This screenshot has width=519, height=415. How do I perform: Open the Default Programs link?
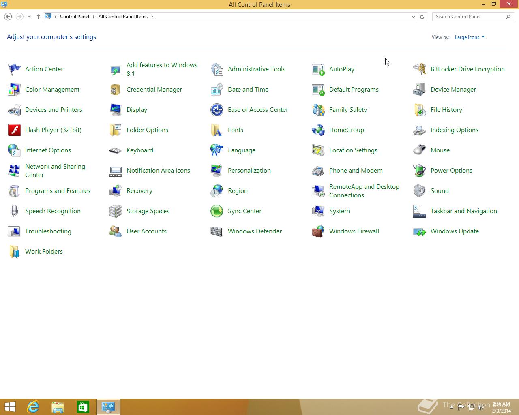coord(354,90)
